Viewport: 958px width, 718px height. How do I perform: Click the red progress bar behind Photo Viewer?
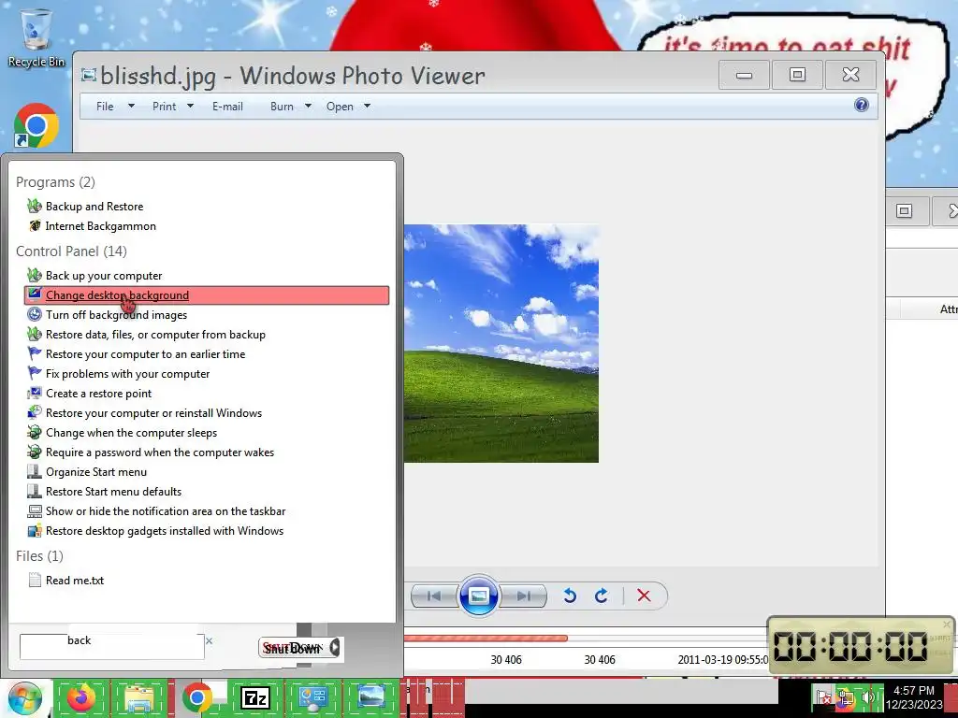tap(486, 638)
